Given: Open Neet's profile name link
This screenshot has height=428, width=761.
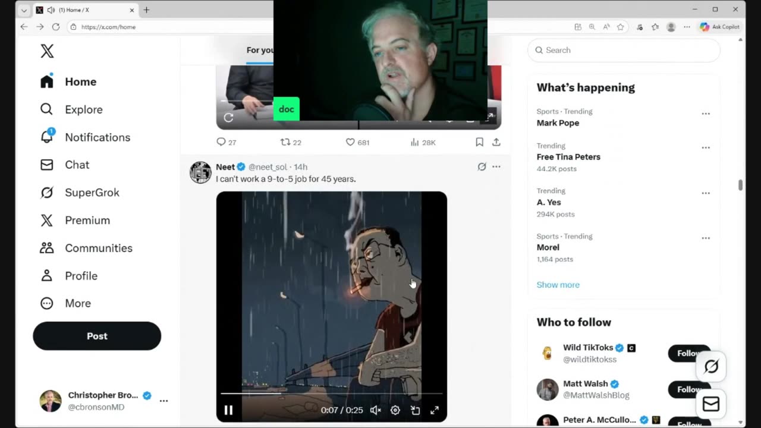Looking at the screenshot, I should [225, 167].
